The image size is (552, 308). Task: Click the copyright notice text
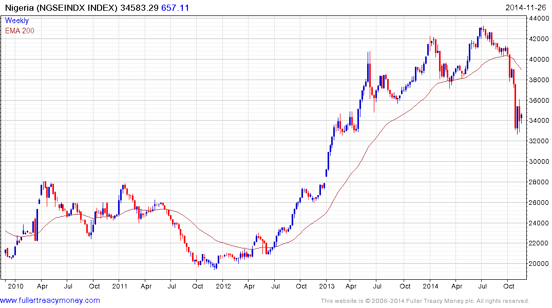(425, 301)
